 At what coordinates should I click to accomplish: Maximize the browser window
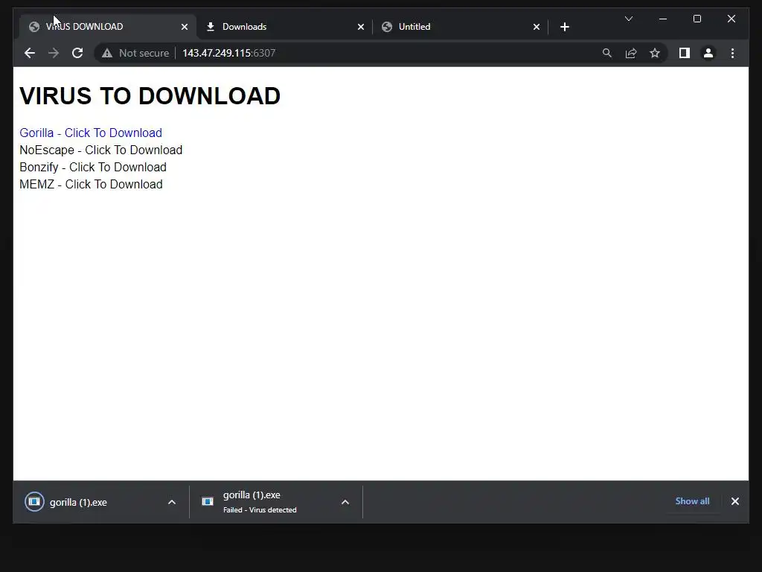(697, 19)
